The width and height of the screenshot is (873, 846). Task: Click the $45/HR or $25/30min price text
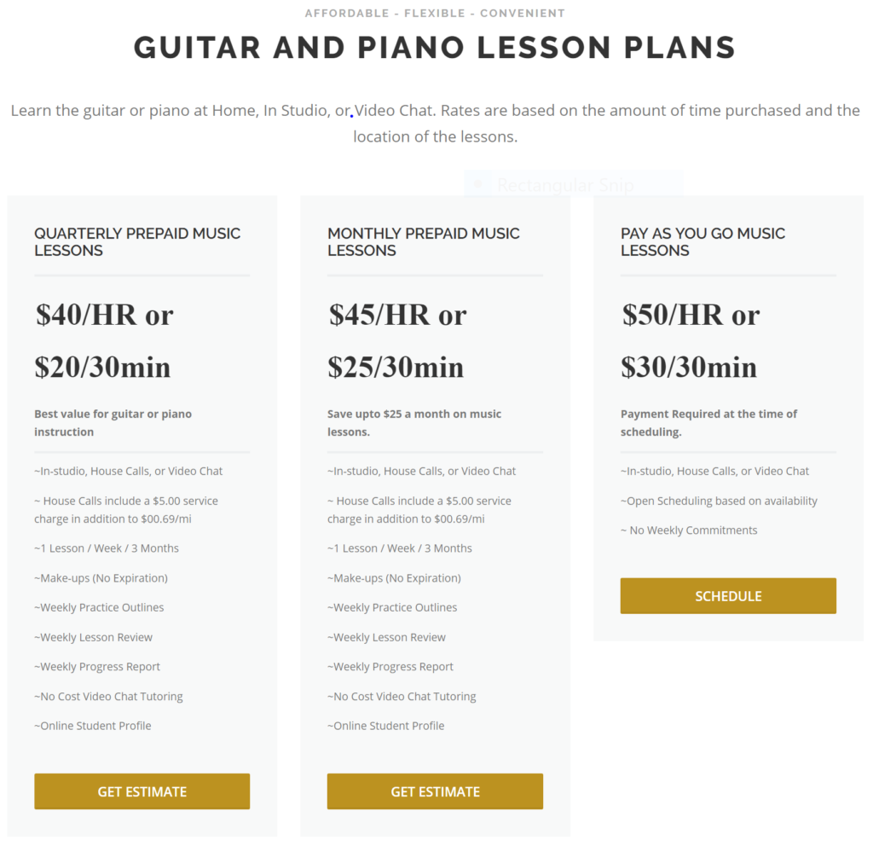pos(397,341)
